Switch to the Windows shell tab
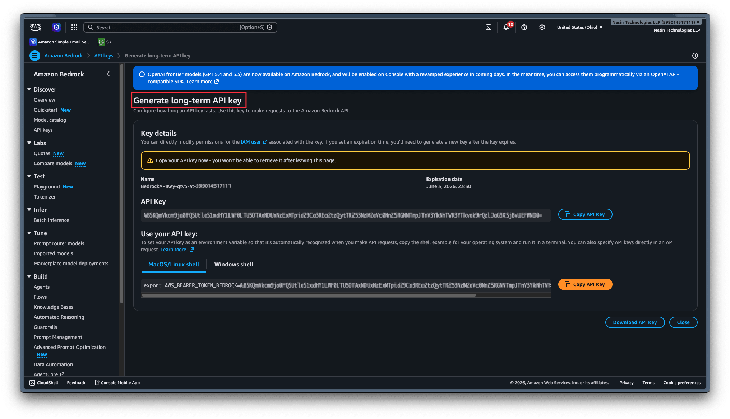The image size is (730, 419). tap(234, 264)
